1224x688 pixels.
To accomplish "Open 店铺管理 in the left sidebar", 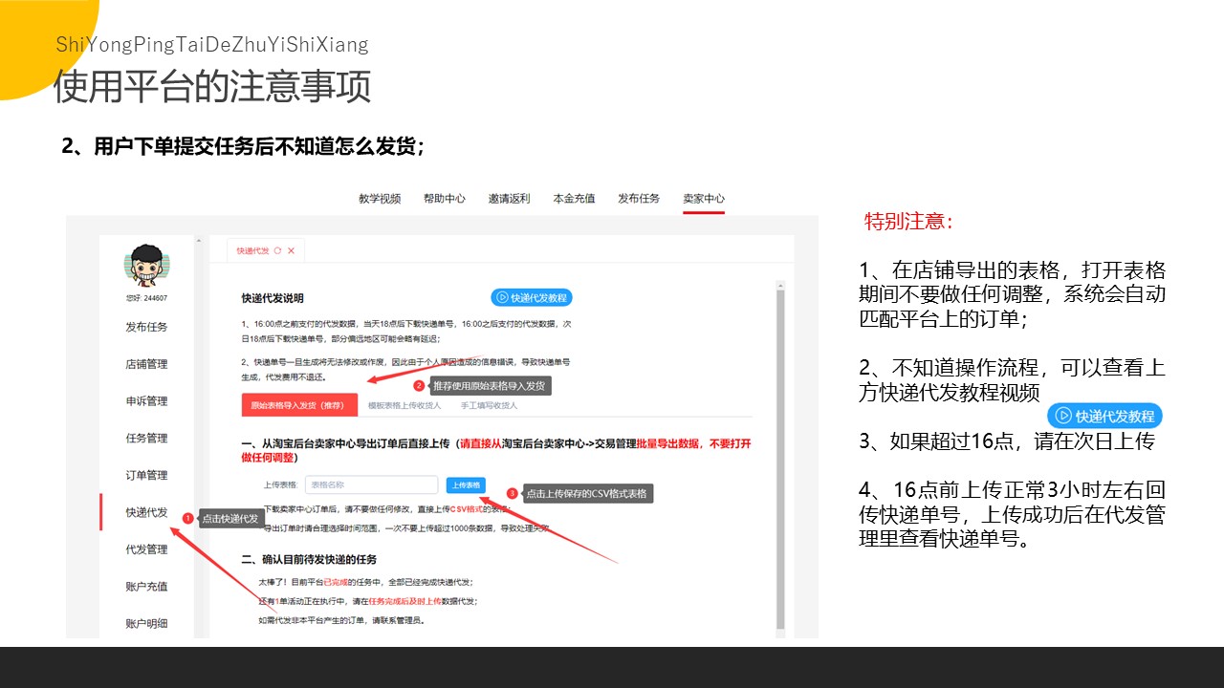I will (146, 364).
